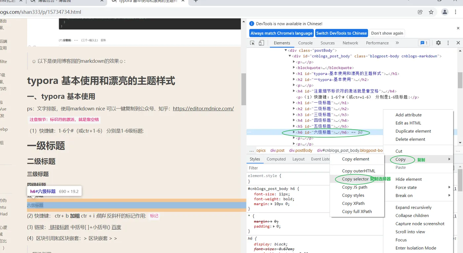The height and width of the screenshot is (253, 463).
Task: Show more DevTools tabs via double chevron
Action: pos(397,43)
